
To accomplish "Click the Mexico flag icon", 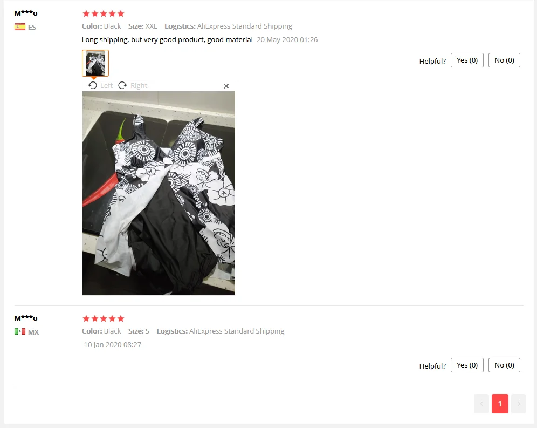I will tap(20, 331).
